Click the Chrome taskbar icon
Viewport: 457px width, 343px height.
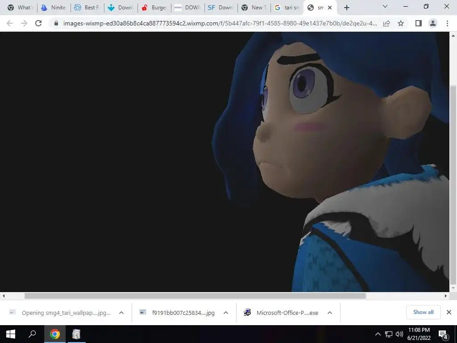pos(54,334)
